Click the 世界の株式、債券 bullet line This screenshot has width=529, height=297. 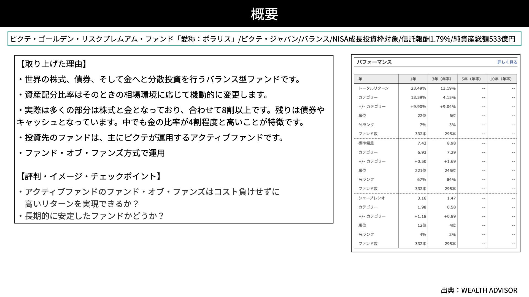pos(160,79)
